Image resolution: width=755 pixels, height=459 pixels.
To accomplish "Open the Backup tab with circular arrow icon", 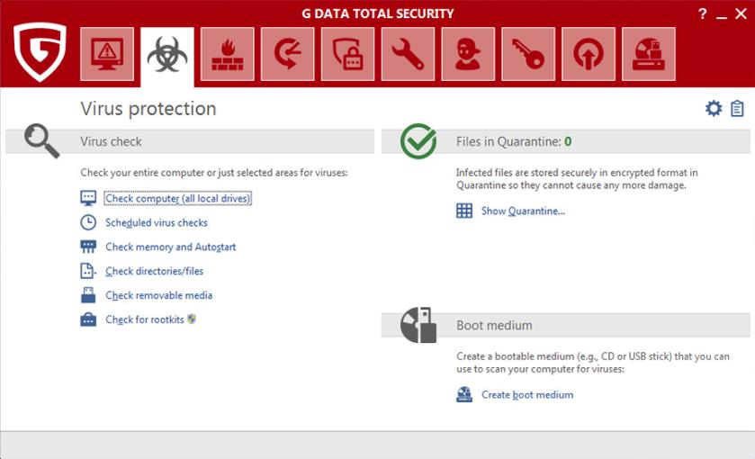I will tap(287, 54).
